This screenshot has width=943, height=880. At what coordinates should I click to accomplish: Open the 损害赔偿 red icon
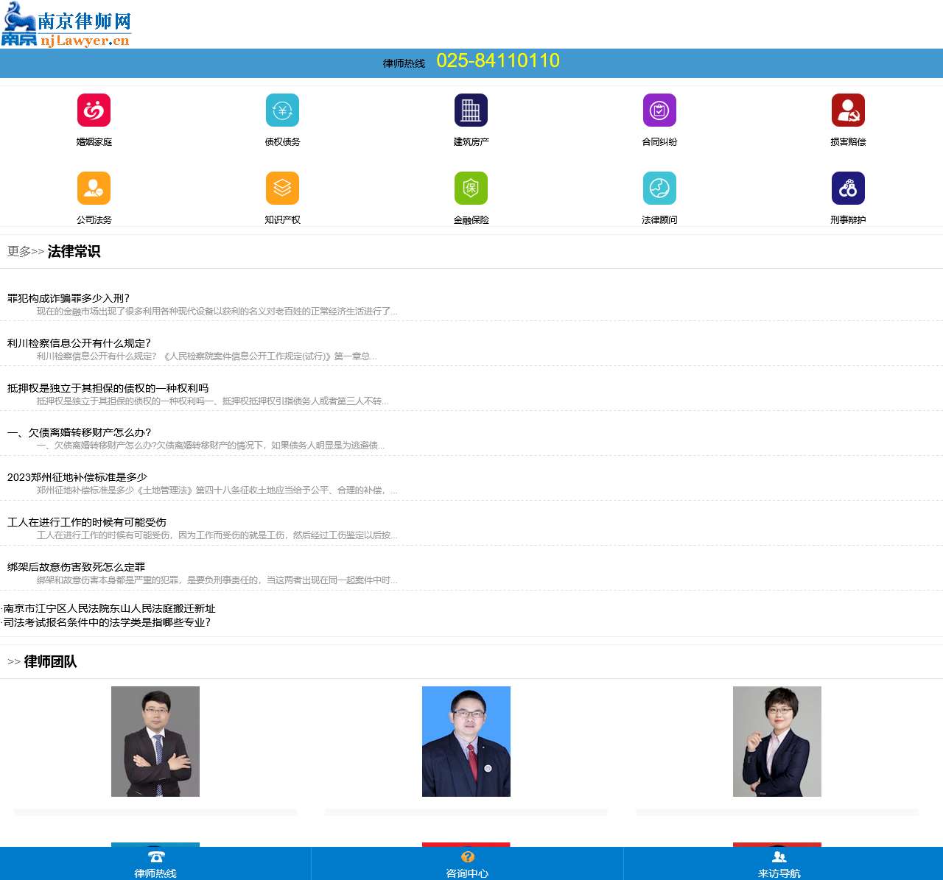click(x=848, y=110)
